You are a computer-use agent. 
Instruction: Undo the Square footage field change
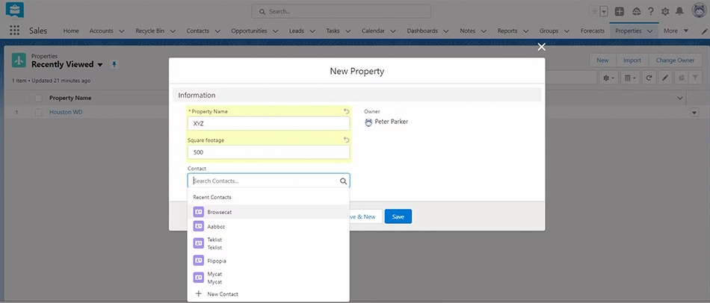coord(346,140)
